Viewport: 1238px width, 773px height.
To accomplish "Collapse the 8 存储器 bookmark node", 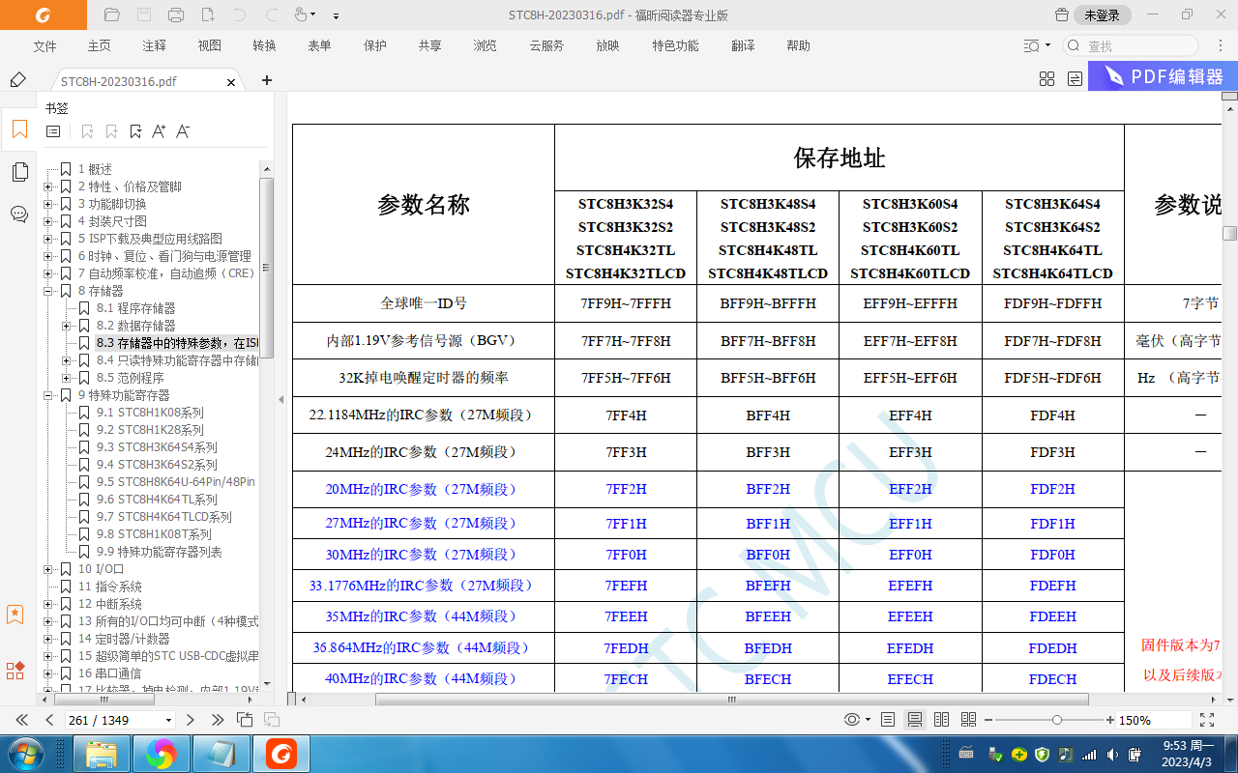I will [x=48, y=291].
